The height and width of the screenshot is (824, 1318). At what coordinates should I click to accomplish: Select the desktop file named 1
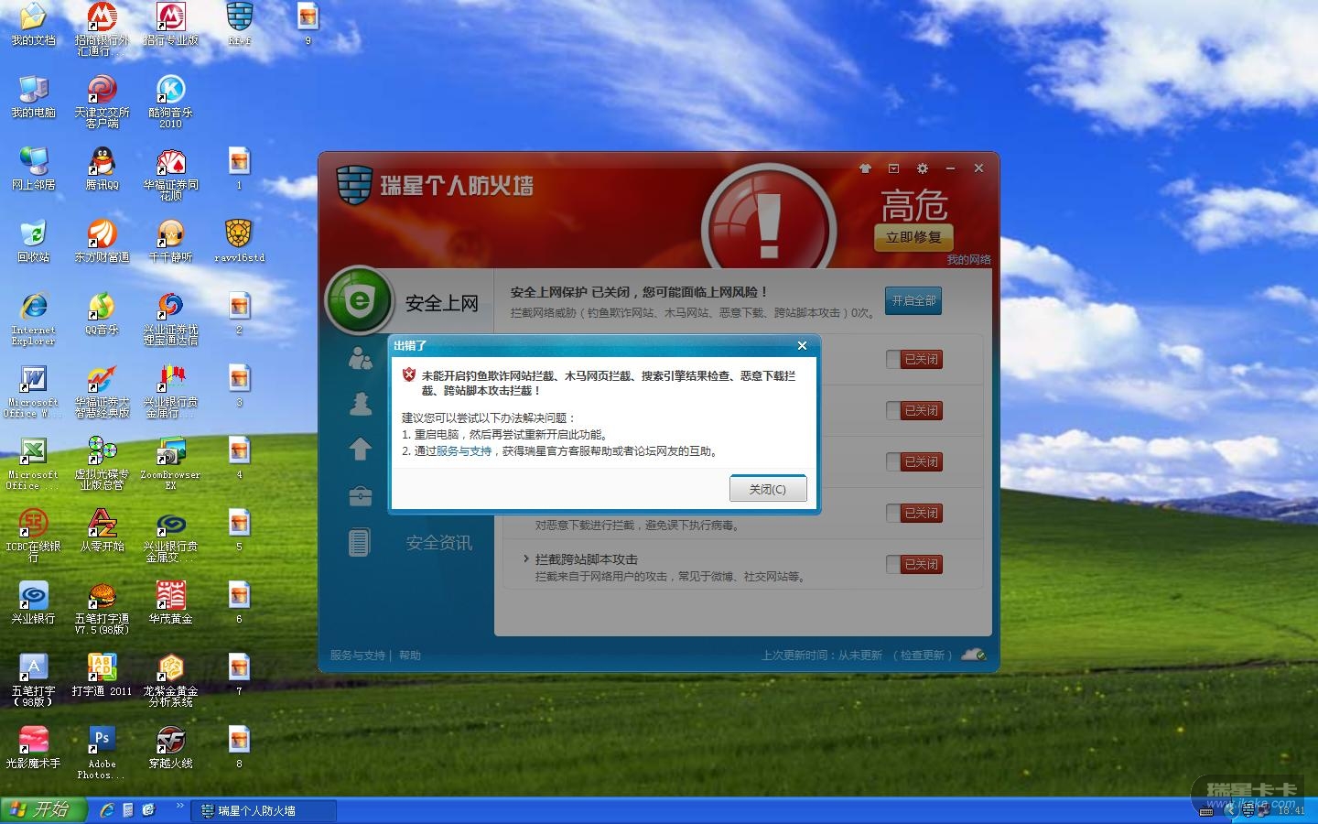pyautogui.click(x=239, y=169)
